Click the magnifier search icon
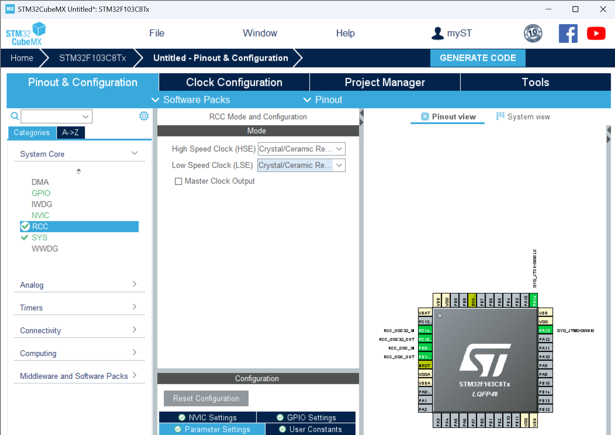This screenshot has width=615, height=435. (x=15, y=116)
